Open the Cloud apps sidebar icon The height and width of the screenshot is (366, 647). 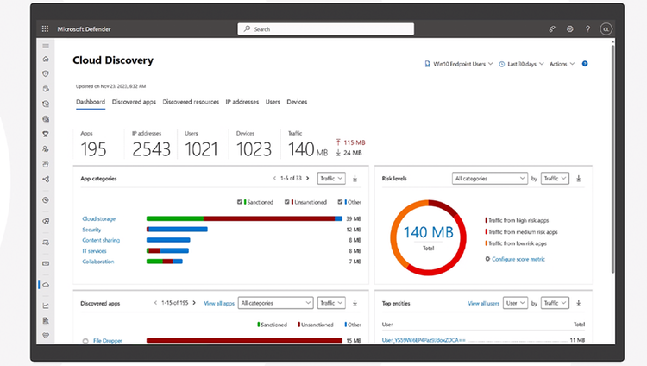(x=46, y=285)
